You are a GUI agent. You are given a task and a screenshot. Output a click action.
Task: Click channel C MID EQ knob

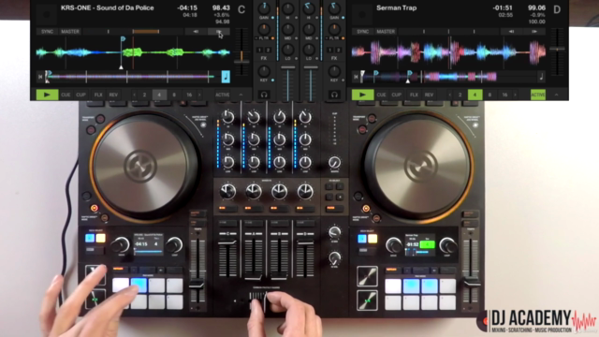pos(287,29)
